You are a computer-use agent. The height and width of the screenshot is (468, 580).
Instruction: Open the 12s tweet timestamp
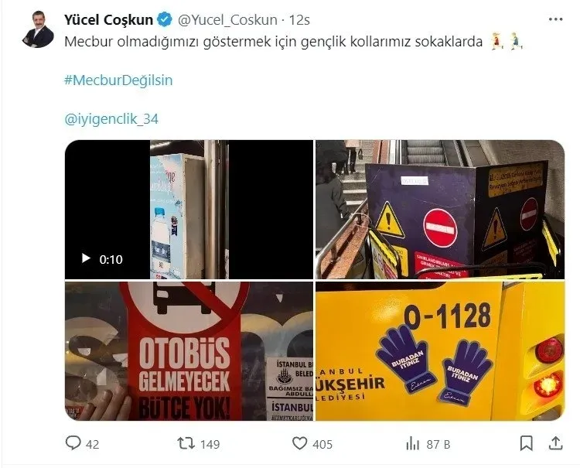point(299,20)
